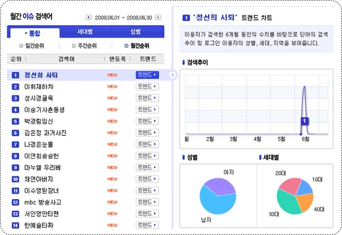Click rank 1 marker on search trend graph
This screenshot has width=342, height=235.
[304, 121]
